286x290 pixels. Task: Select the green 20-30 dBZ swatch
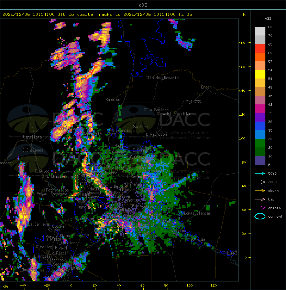(260, 143)
